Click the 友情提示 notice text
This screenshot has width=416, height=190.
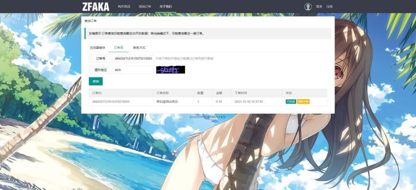tap(146, 34)
